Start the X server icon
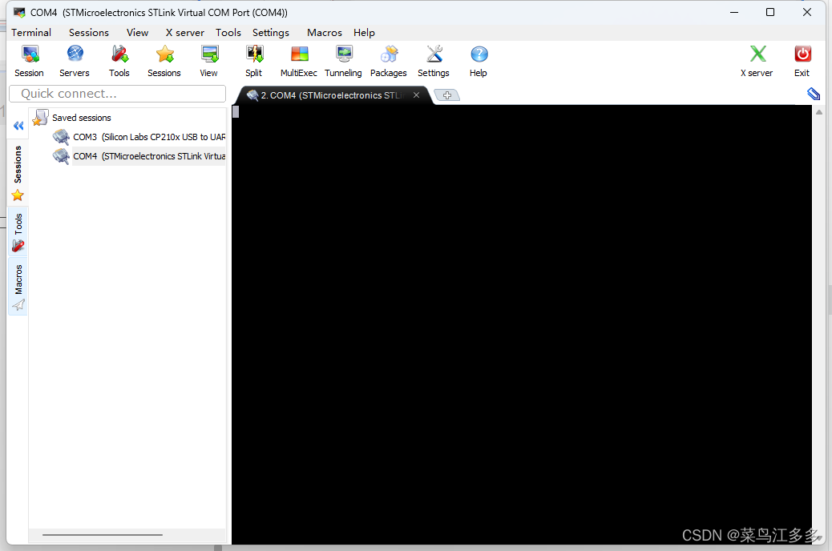832x551 pixels. tap(757, 61)
